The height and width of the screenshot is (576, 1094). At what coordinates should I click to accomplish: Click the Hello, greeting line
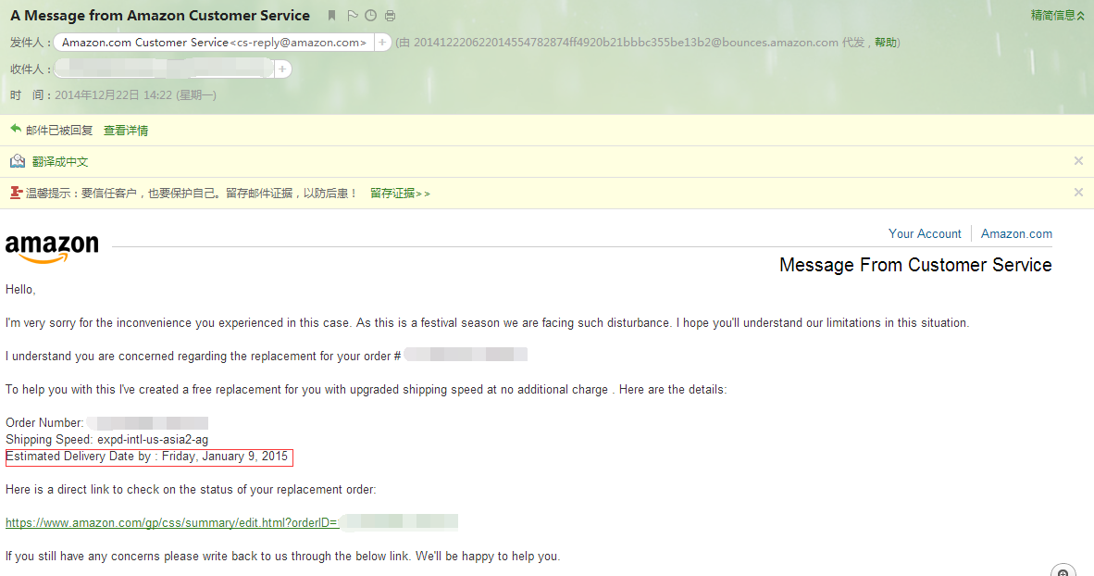coord(20,290)
